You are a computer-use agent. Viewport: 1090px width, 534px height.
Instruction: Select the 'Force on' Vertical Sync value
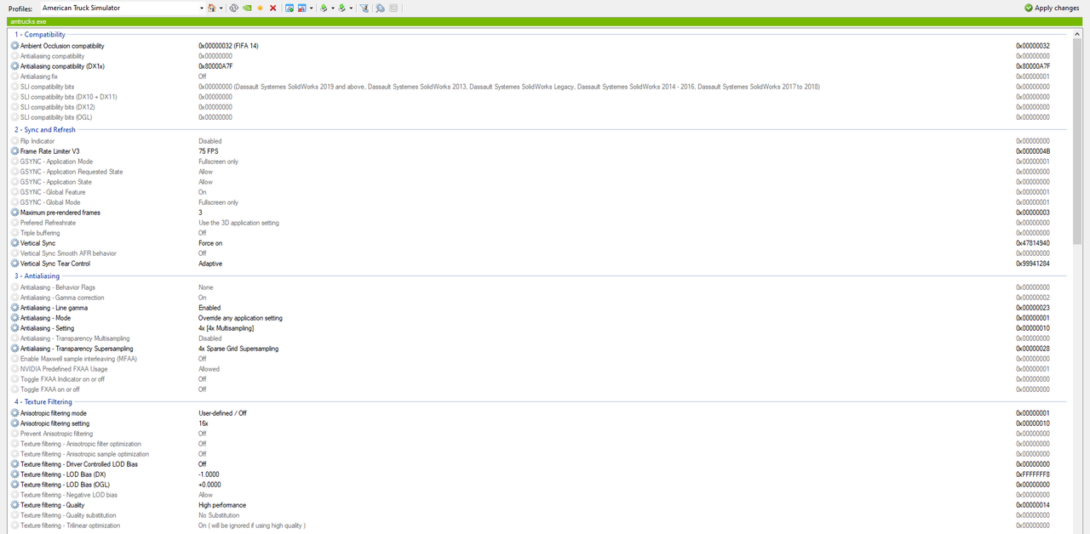pos(210,243)
